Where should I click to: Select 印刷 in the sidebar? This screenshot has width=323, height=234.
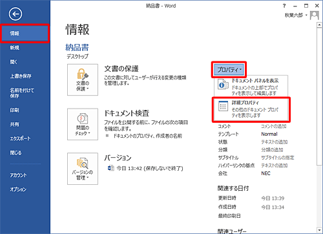click(x=14, y=110)
